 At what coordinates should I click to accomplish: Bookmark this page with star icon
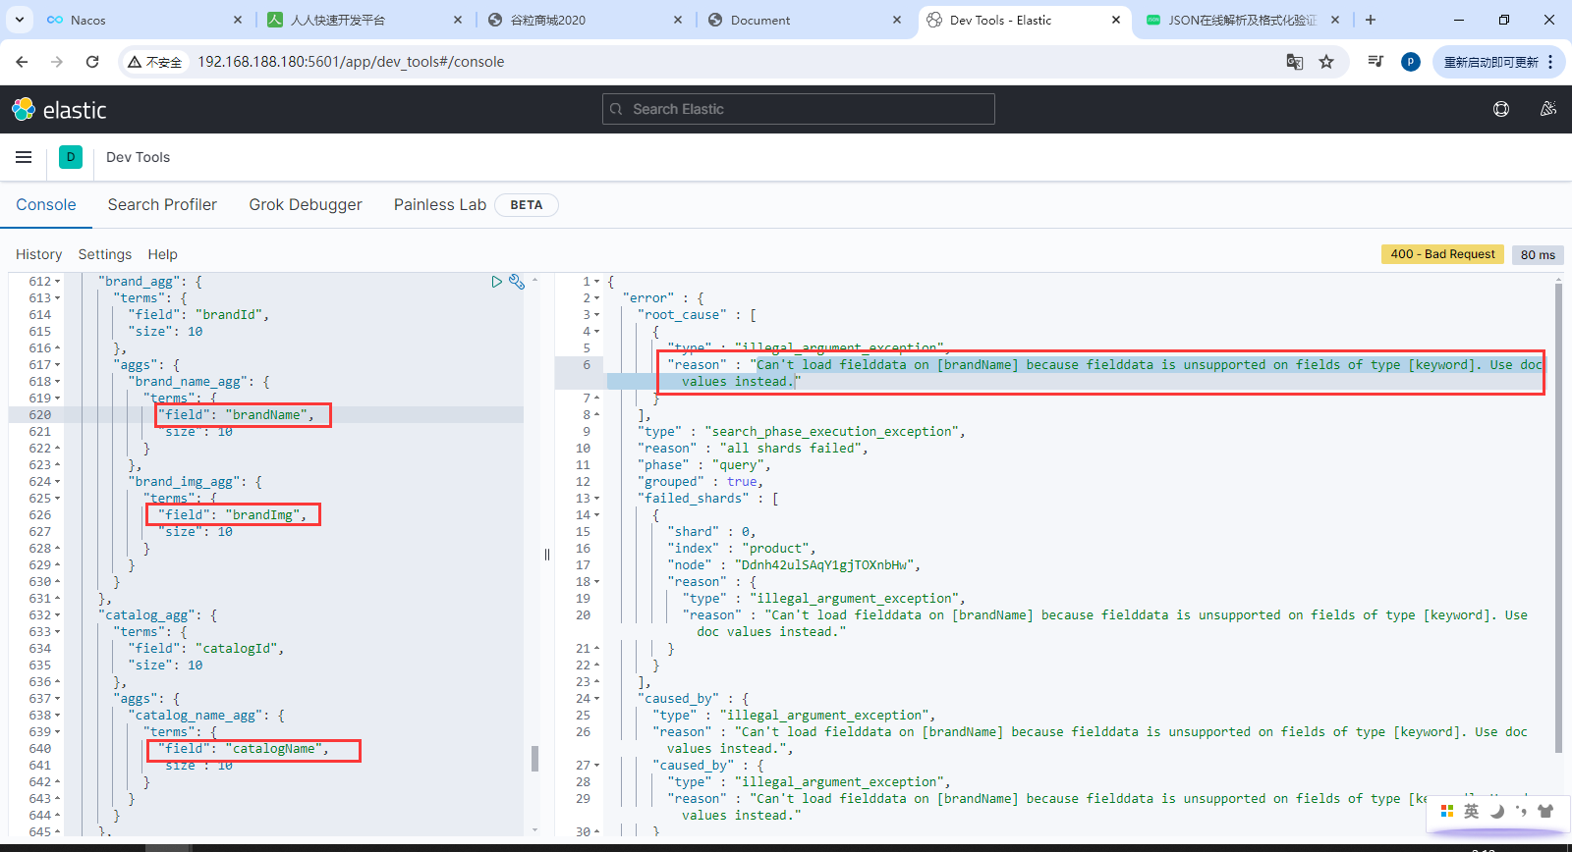[x=1326, y=62]
